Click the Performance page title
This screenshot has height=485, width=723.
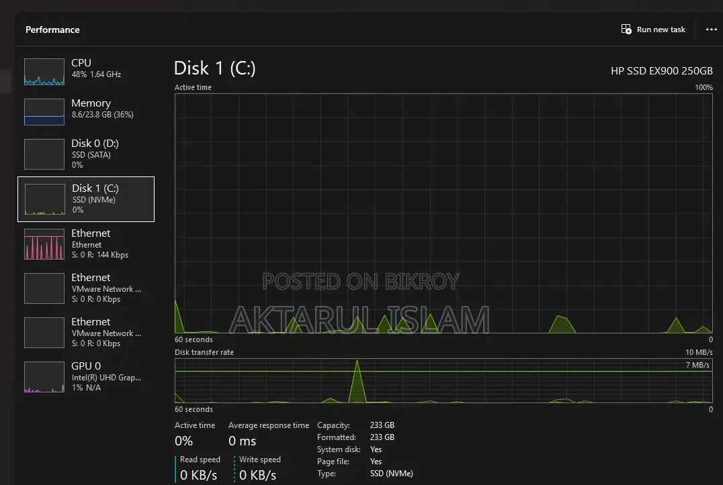(52, 30)
